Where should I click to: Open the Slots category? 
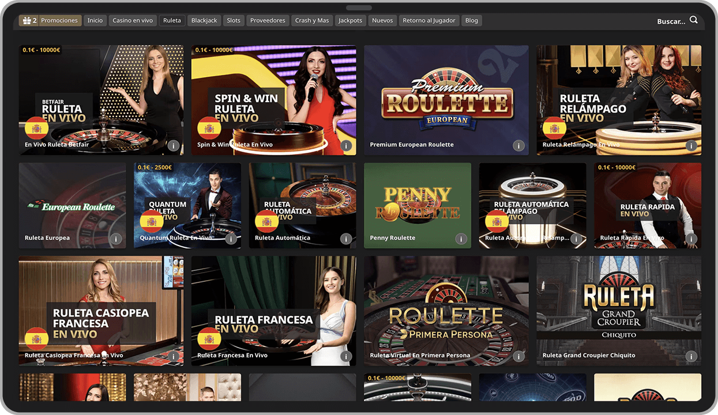[x=234, y=21]
